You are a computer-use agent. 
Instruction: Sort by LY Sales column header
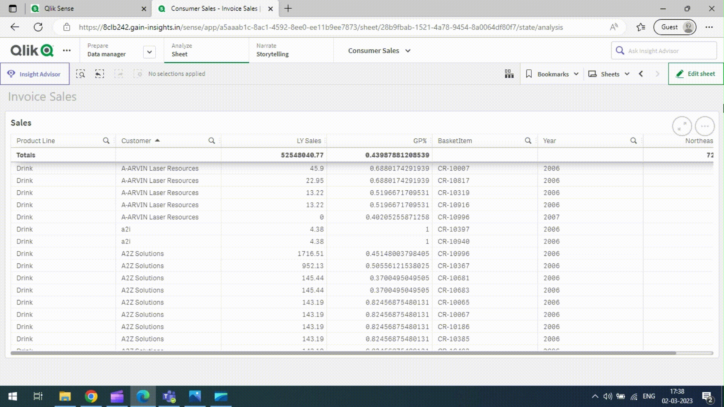309,141
